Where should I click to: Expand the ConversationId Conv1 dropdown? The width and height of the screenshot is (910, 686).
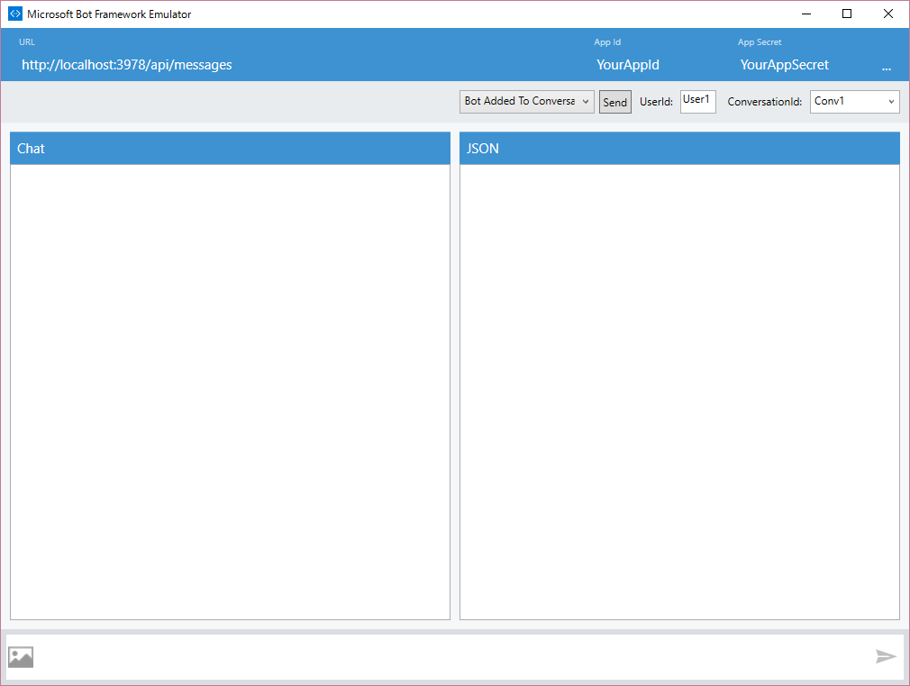(854, 102)
